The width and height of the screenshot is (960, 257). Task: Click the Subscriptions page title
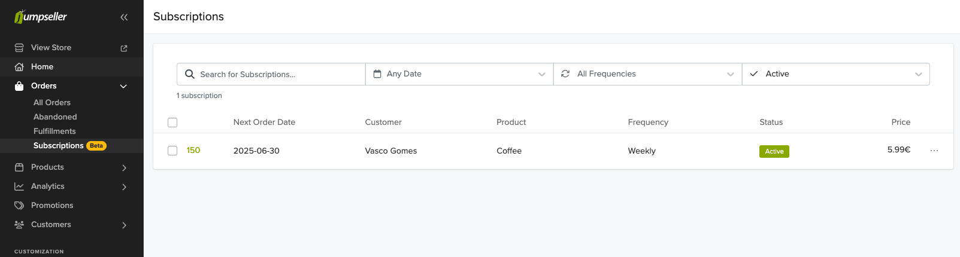click(x=189, y=17)
